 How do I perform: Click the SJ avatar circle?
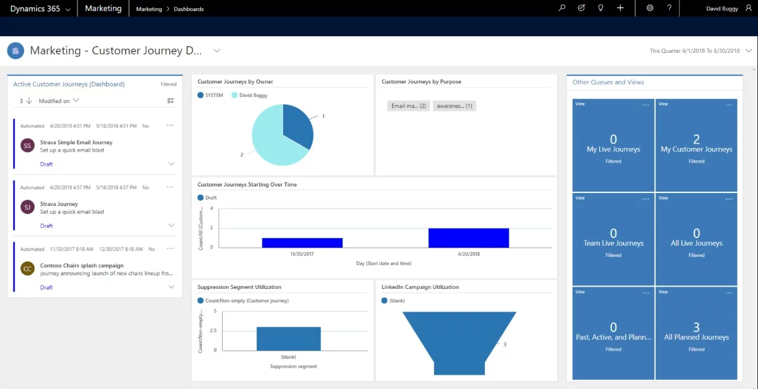27,207
